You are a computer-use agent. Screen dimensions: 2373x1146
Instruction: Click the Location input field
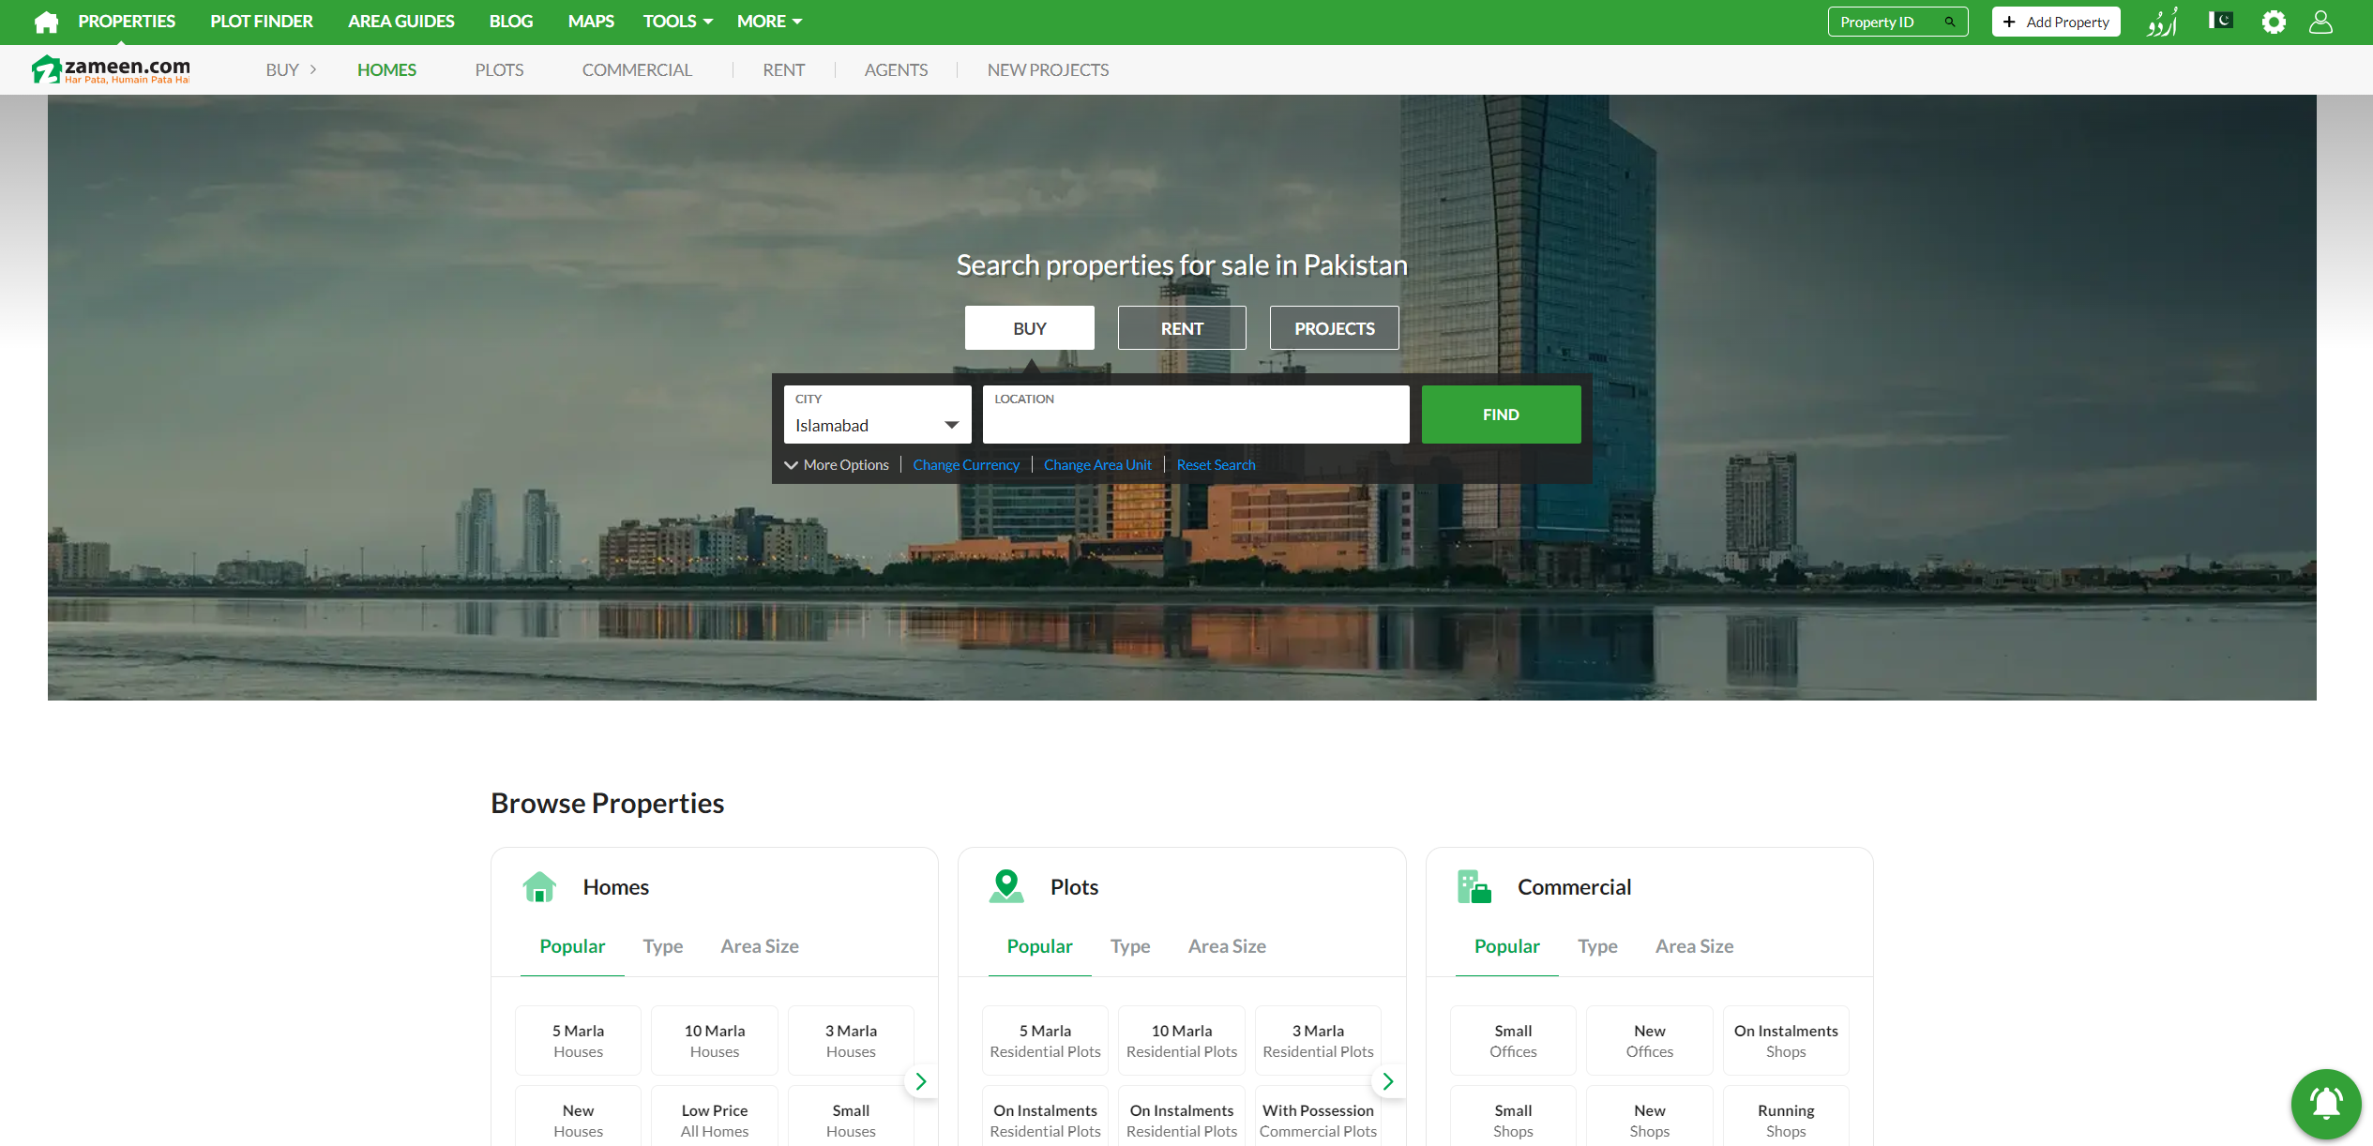tap(1195, 424)
